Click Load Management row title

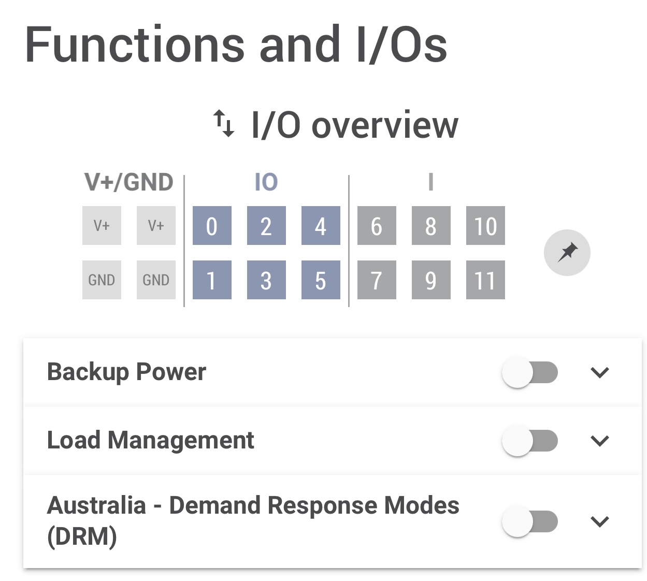click(150, 440)
